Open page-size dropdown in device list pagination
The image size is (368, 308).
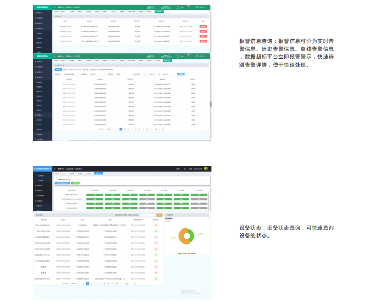tap(74, 283)
